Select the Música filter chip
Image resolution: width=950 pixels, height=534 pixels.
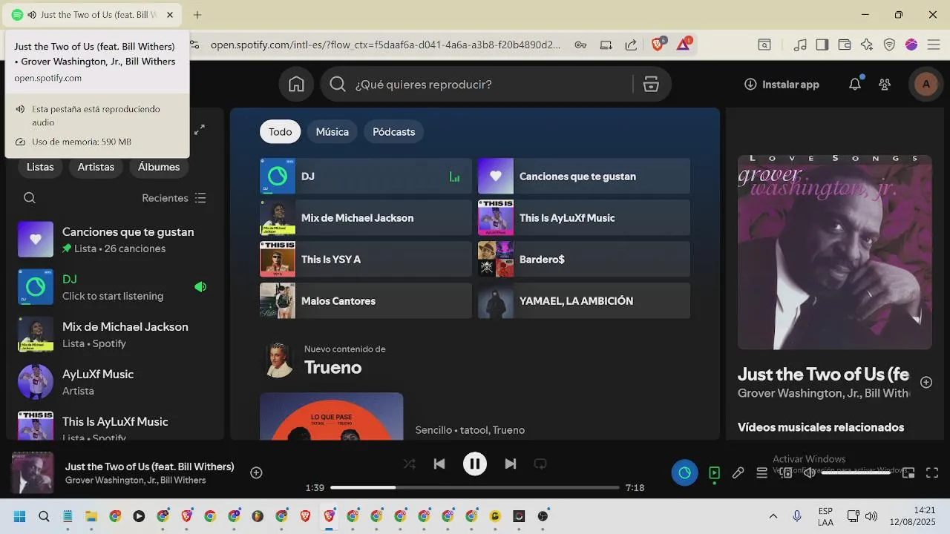(x=332, y=131)
